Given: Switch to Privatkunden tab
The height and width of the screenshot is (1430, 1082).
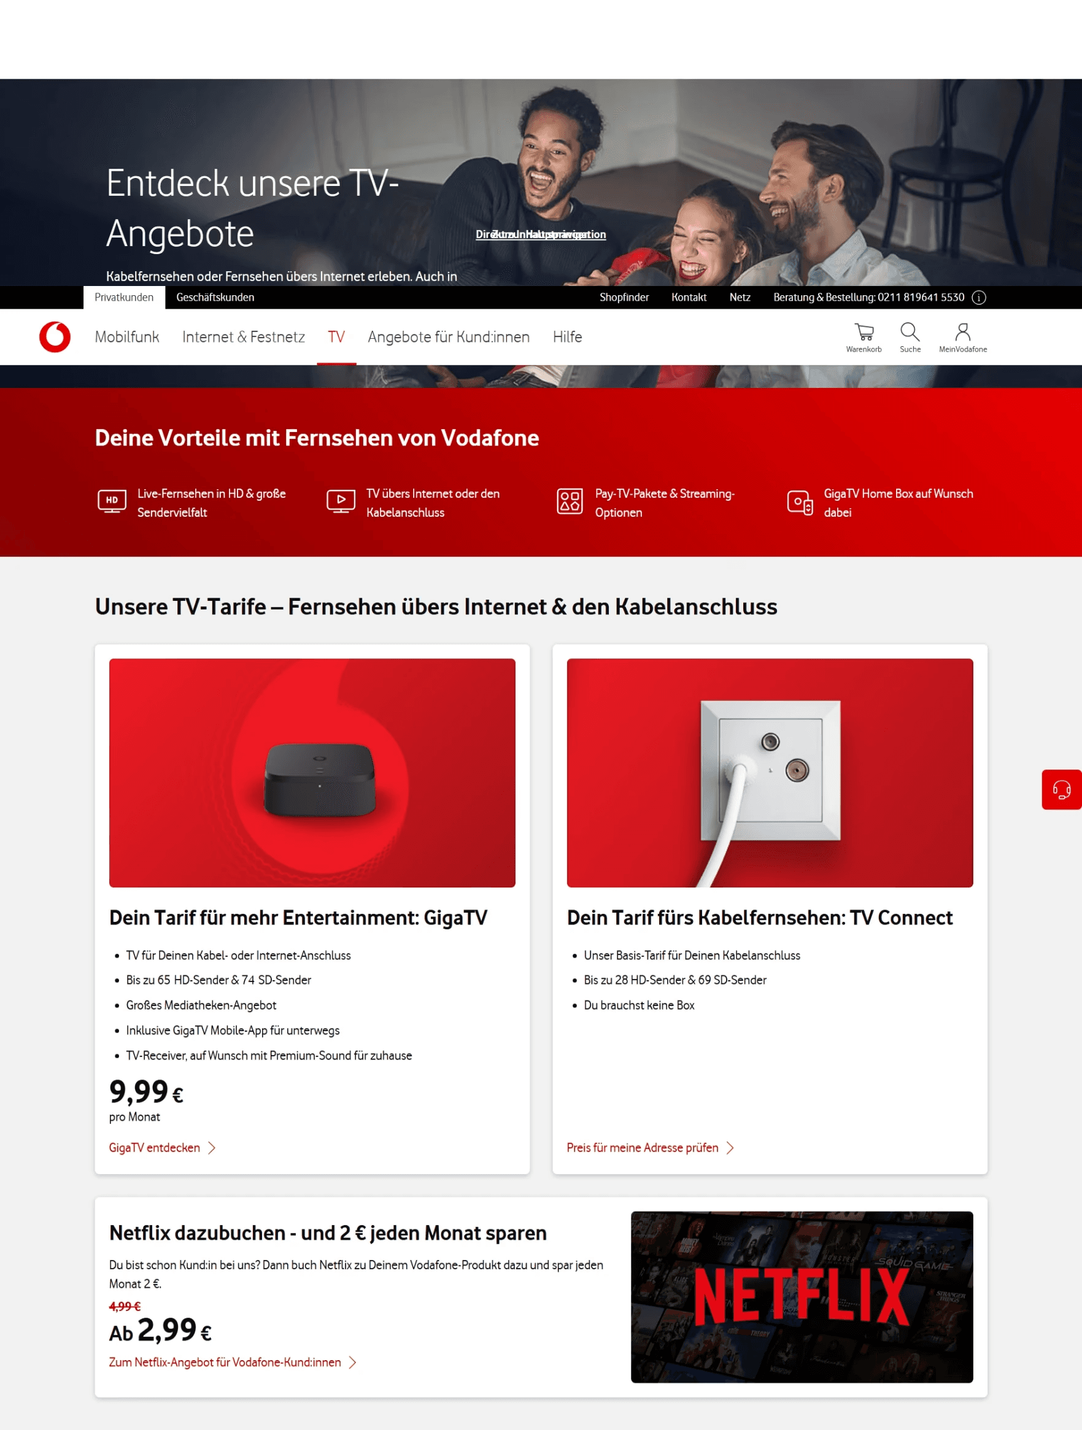Looking at the screenshot, I should pos(124,298).
